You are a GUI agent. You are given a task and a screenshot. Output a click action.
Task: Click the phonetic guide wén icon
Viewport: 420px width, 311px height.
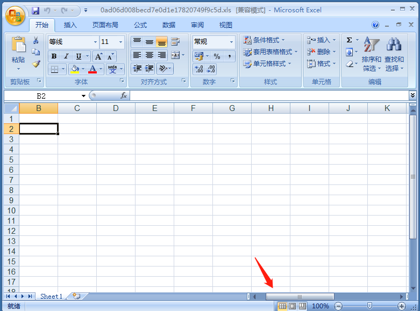[x=112, y=69]
